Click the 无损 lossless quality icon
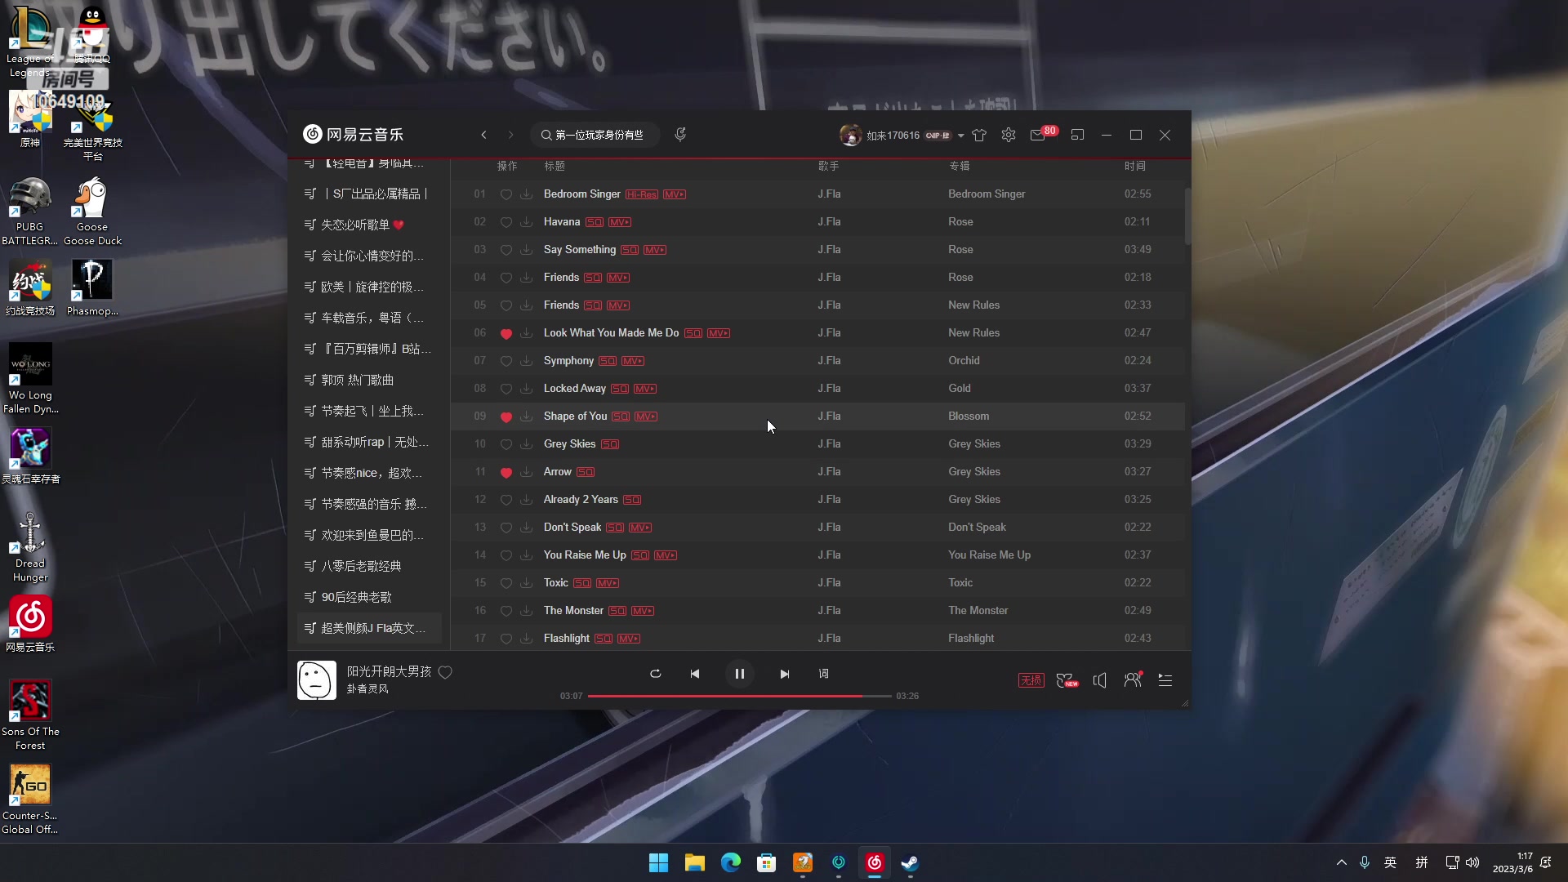The height and width of the screenshot is (882, 1568). (x=1031, y=679)
